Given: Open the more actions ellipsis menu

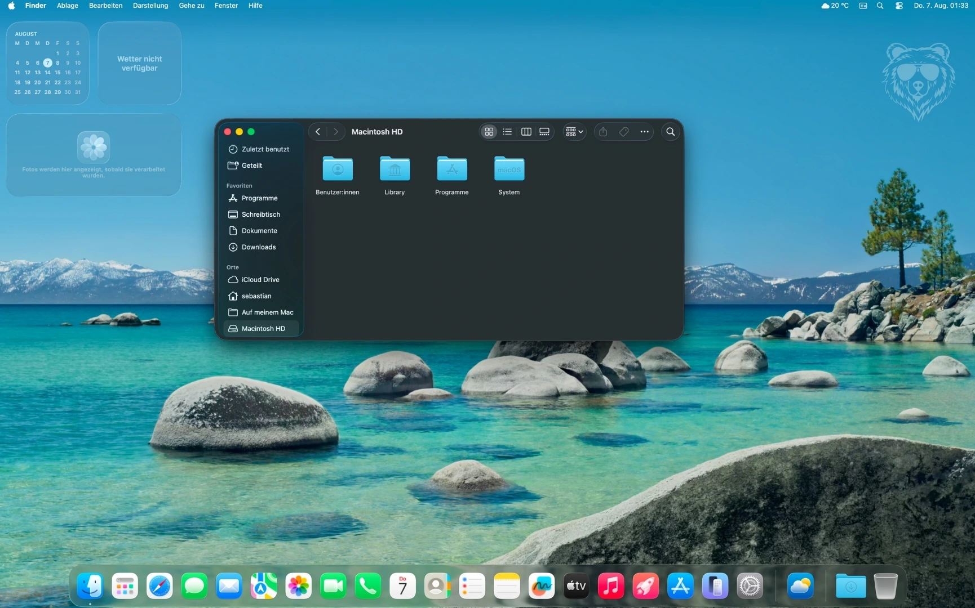Looking at the screenshot, I should 644,131.
